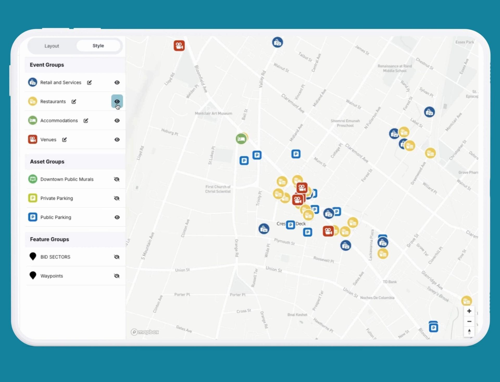Open the Mapbox logo link
The image size is (500, 382).
click(x=145, y=332)
